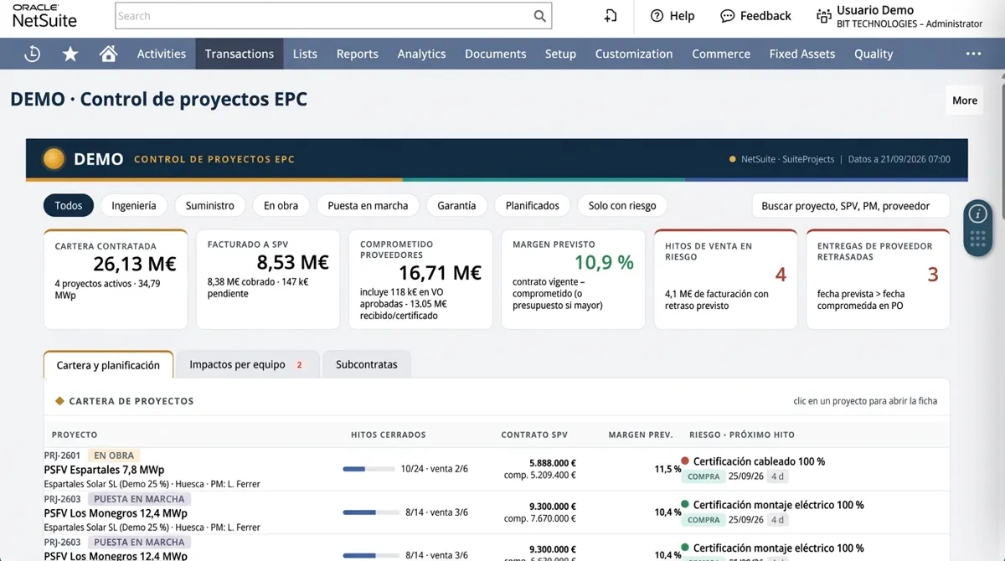
Task: Switch to the Subcontratas tab
Action: point(367,364)
